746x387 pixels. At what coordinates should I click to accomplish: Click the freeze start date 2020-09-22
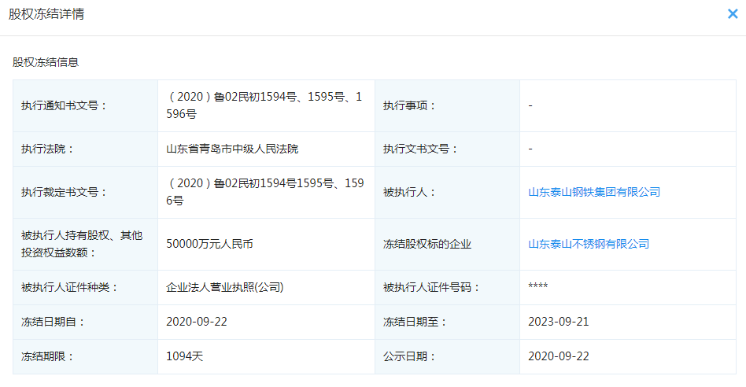coord(197,322)
